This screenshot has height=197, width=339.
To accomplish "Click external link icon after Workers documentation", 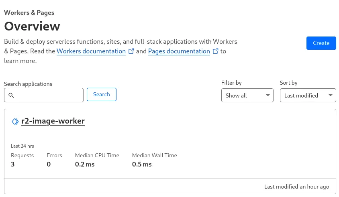I will tap(131, 51).
